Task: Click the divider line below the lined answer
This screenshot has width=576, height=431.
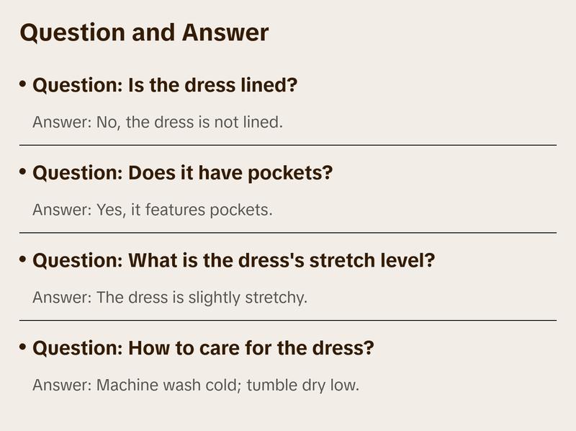Action: [288, 145]
